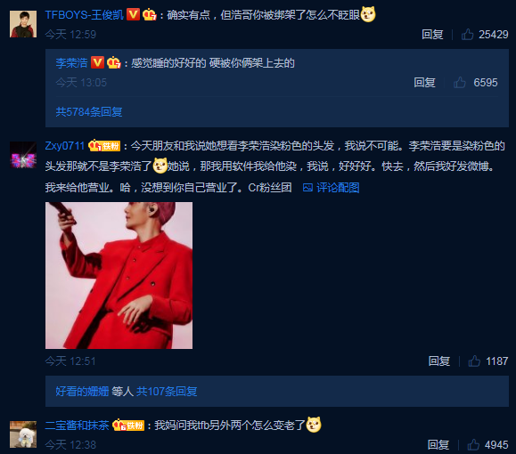Open 评论配图 image link
This screenshot has height=454, width=516.
tap(331, 188)
